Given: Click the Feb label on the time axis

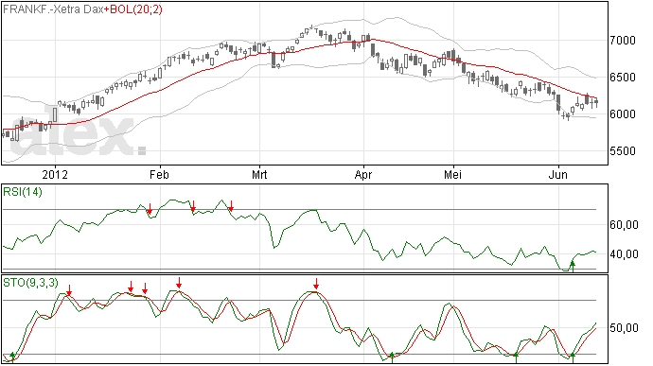Looking at the screenshot, I should coord(159,174).
